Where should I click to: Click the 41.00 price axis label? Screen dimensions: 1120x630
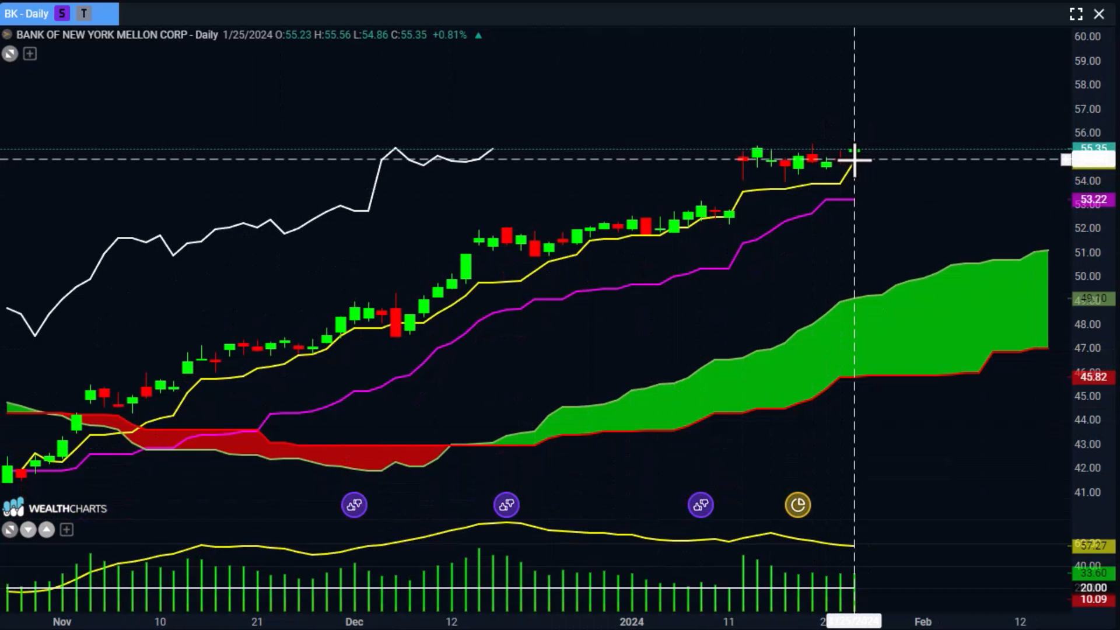(x=1088, y=492)
